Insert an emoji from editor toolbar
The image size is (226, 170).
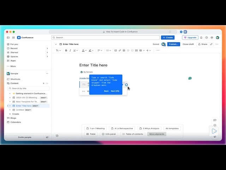tap(132, 50)
